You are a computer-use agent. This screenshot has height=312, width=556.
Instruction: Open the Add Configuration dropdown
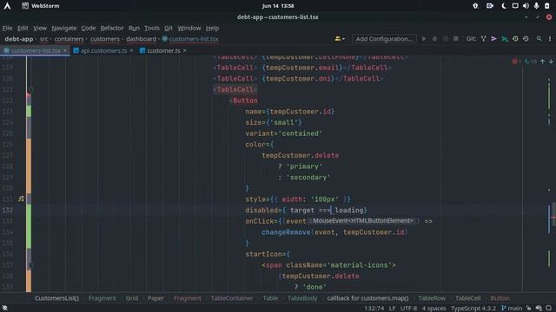tap(385, 38)
